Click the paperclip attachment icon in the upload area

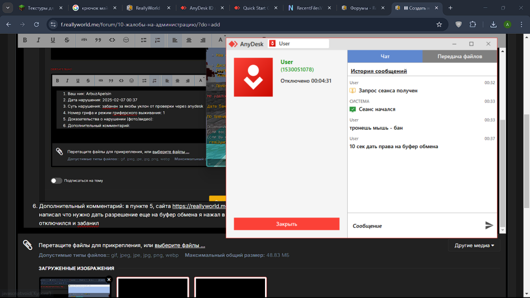(28, 245)
